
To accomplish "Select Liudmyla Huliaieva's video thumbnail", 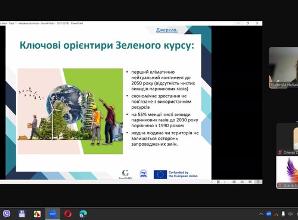I will [x=284, y=68].
